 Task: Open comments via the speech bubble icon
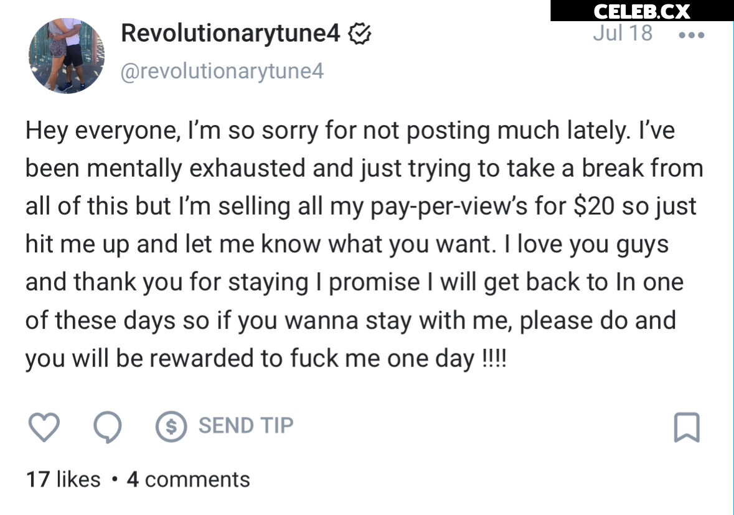pyautogui.click(x=108, y=427)
